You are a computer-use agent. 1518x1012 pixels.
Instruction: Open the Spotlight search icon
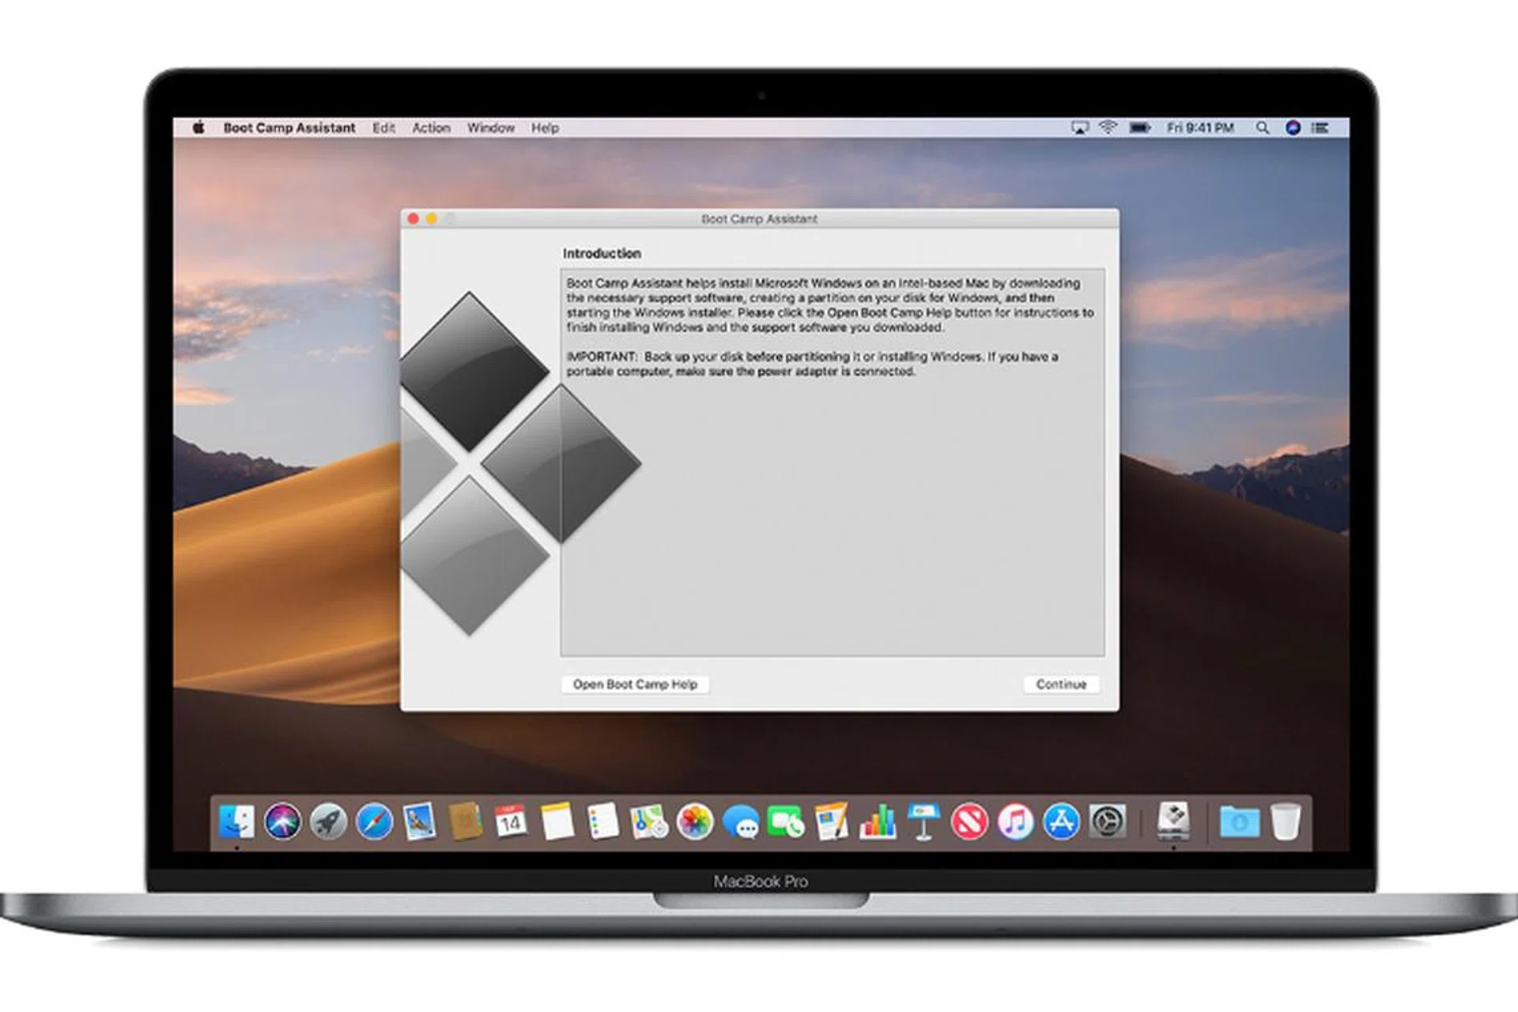1263,127
